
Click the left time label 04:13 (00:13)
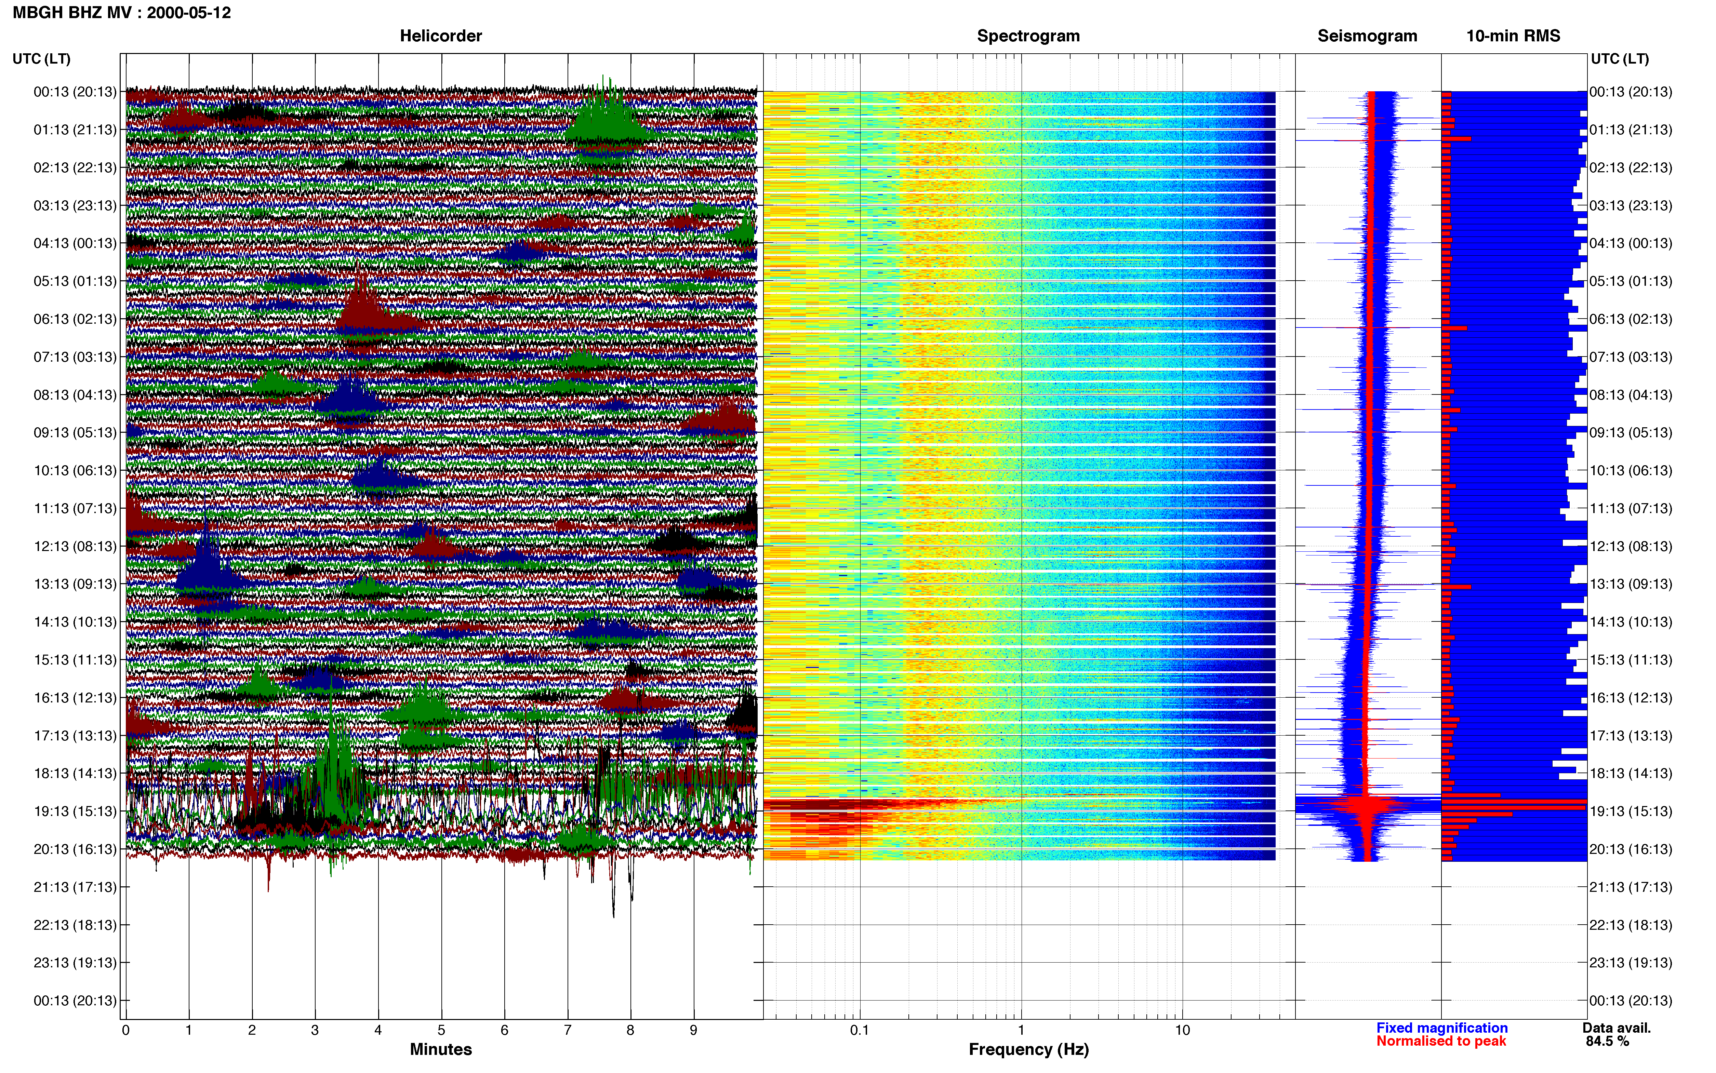click(75, 243)
